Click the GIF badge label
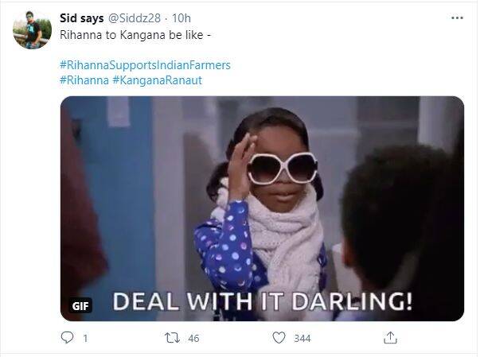Screen dimensions: 480x357 80,305
